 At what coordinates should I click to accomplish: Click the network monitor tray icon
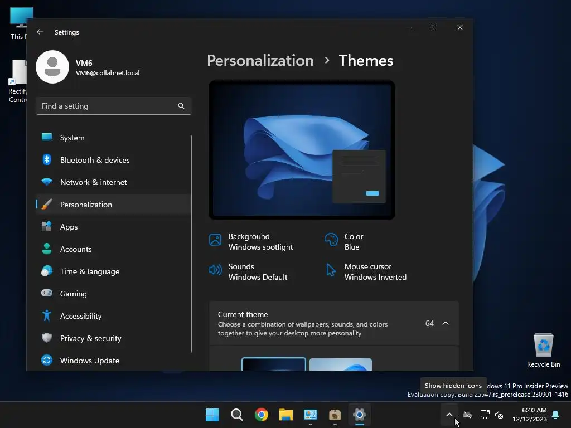485,415
